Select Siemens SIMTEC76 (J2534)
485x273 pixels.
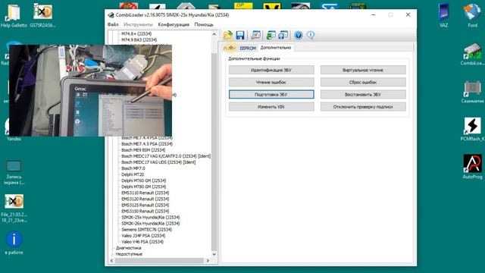pos(146,230)
